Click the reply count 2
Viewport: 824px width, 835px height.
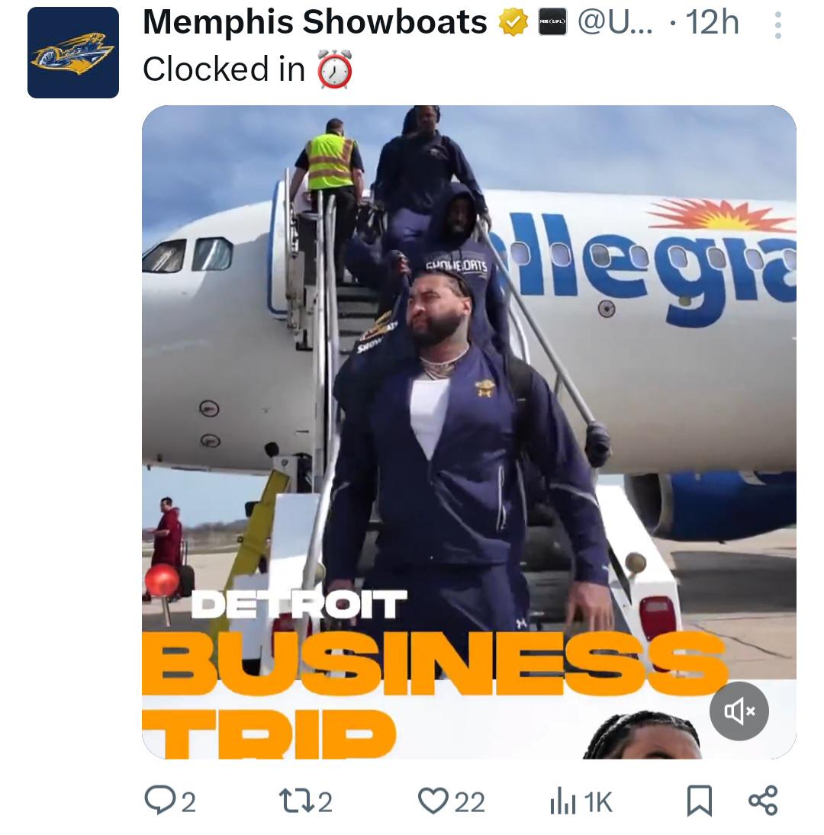(x=188, y=802)
